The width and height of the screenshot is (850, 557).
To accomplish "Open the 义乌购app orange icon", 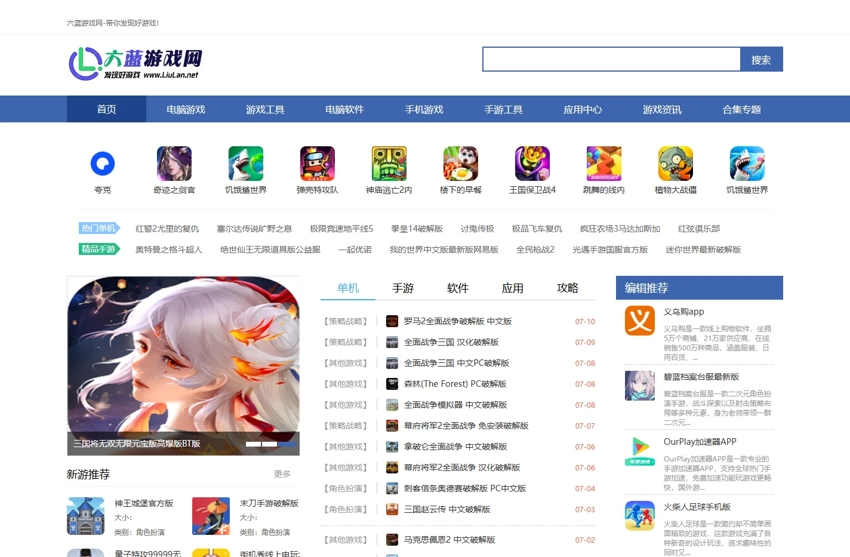I will pyautogui.click(x=640, y=321).
